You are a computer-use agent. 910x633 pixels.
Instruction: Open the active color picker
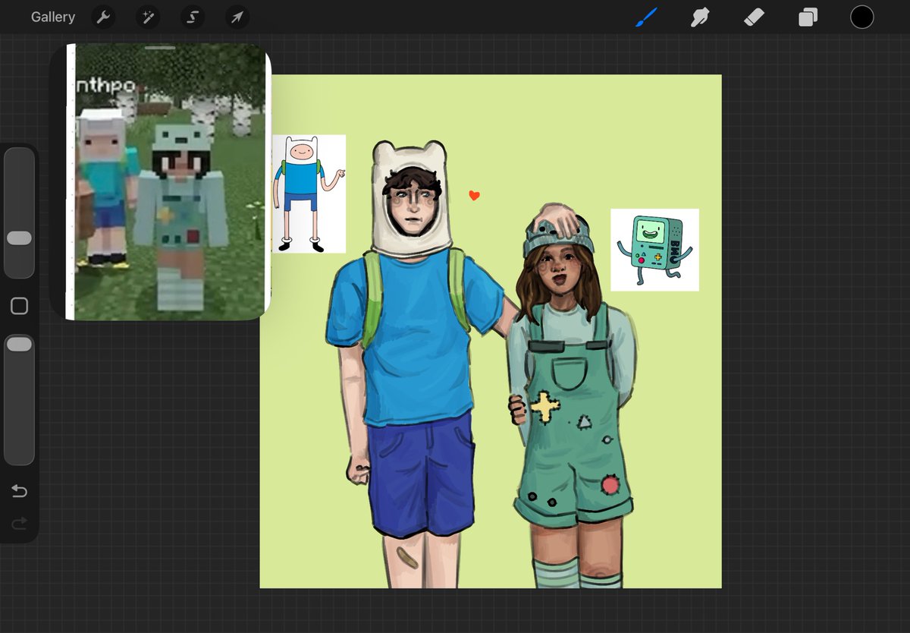(862, 17)
